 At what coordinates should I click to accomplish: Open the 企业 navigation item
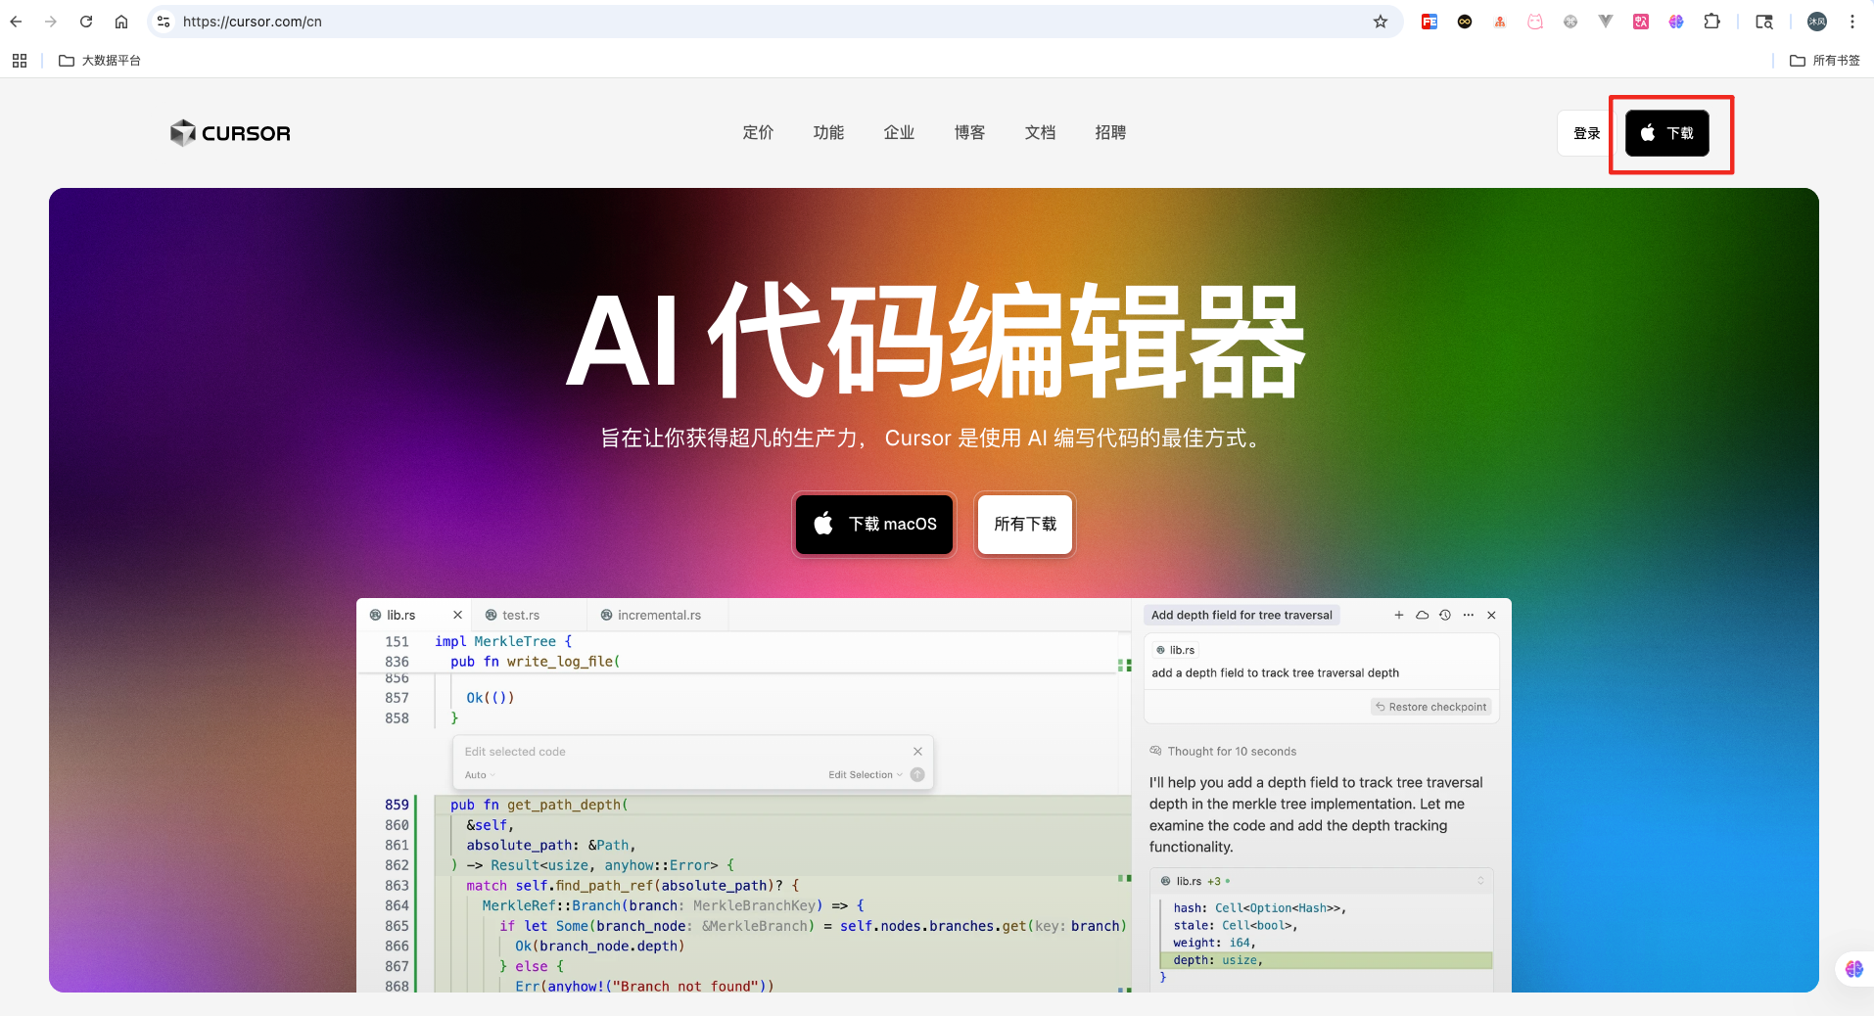pos(899,133)
